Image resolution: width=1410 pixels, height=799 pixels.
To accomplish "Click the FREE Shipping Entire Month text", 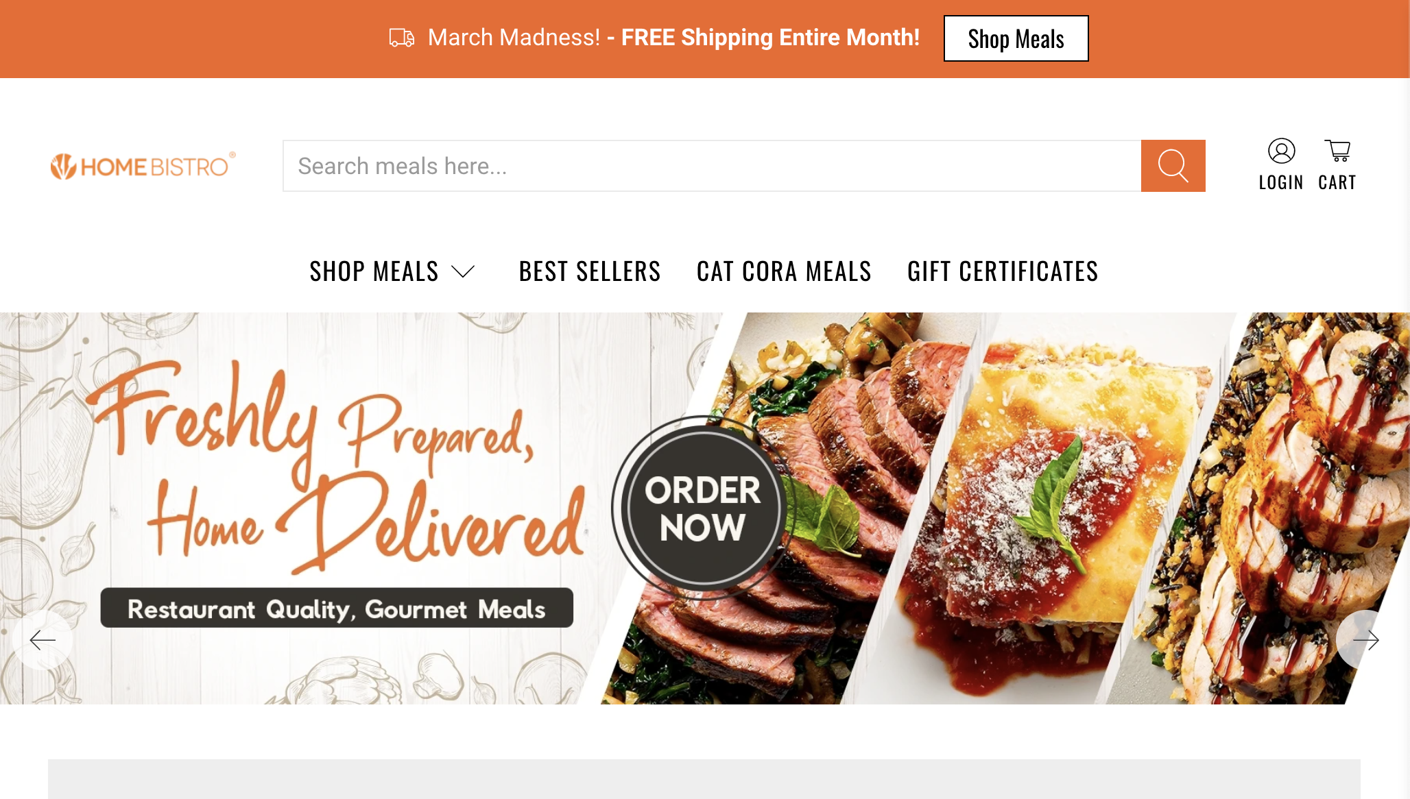I will pyautogui.click(x=770, y=38).
